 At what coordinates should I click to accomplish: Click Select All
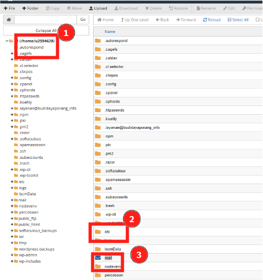pyautogui.click(x=238, y=20)
